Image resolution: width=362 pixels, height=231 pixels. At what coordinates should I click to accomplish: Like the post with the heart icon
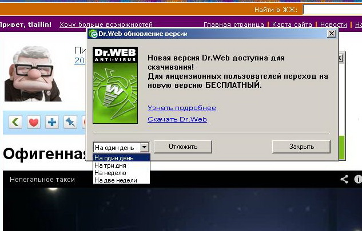pos(34,122)
